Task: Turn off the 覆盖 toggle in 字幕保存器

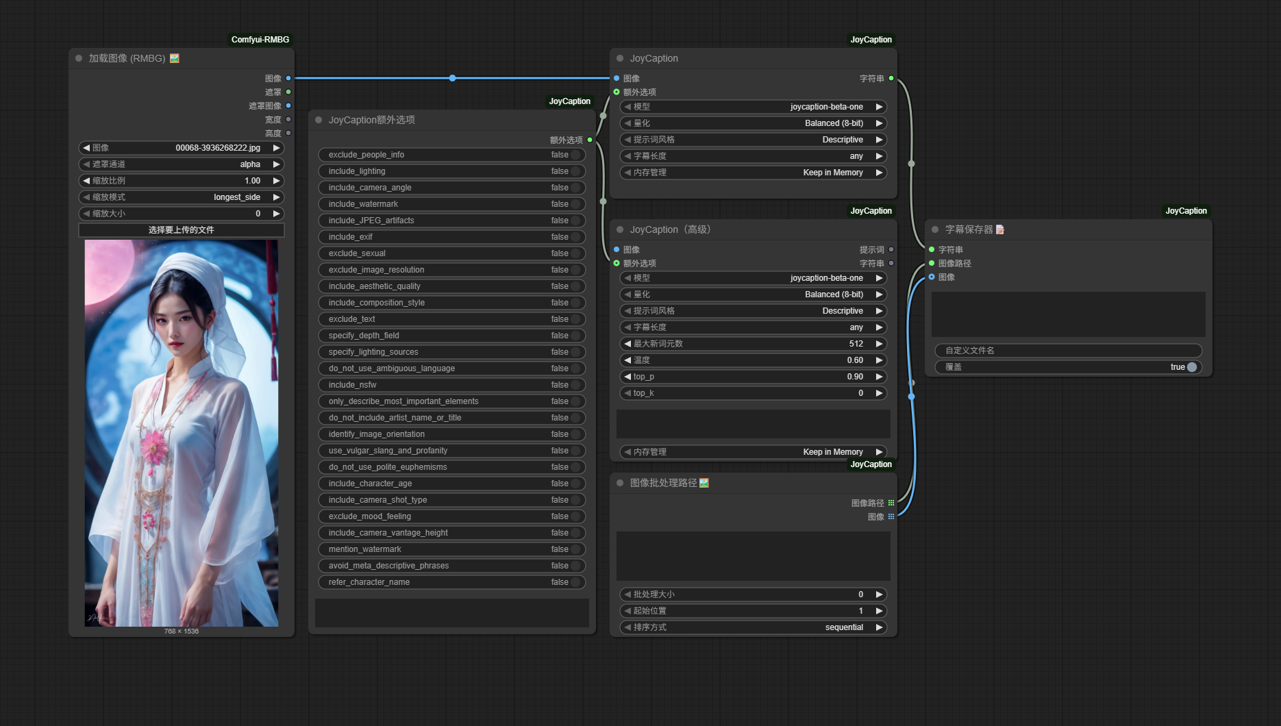Action: pyautogui.click(x=1069, y=367)
